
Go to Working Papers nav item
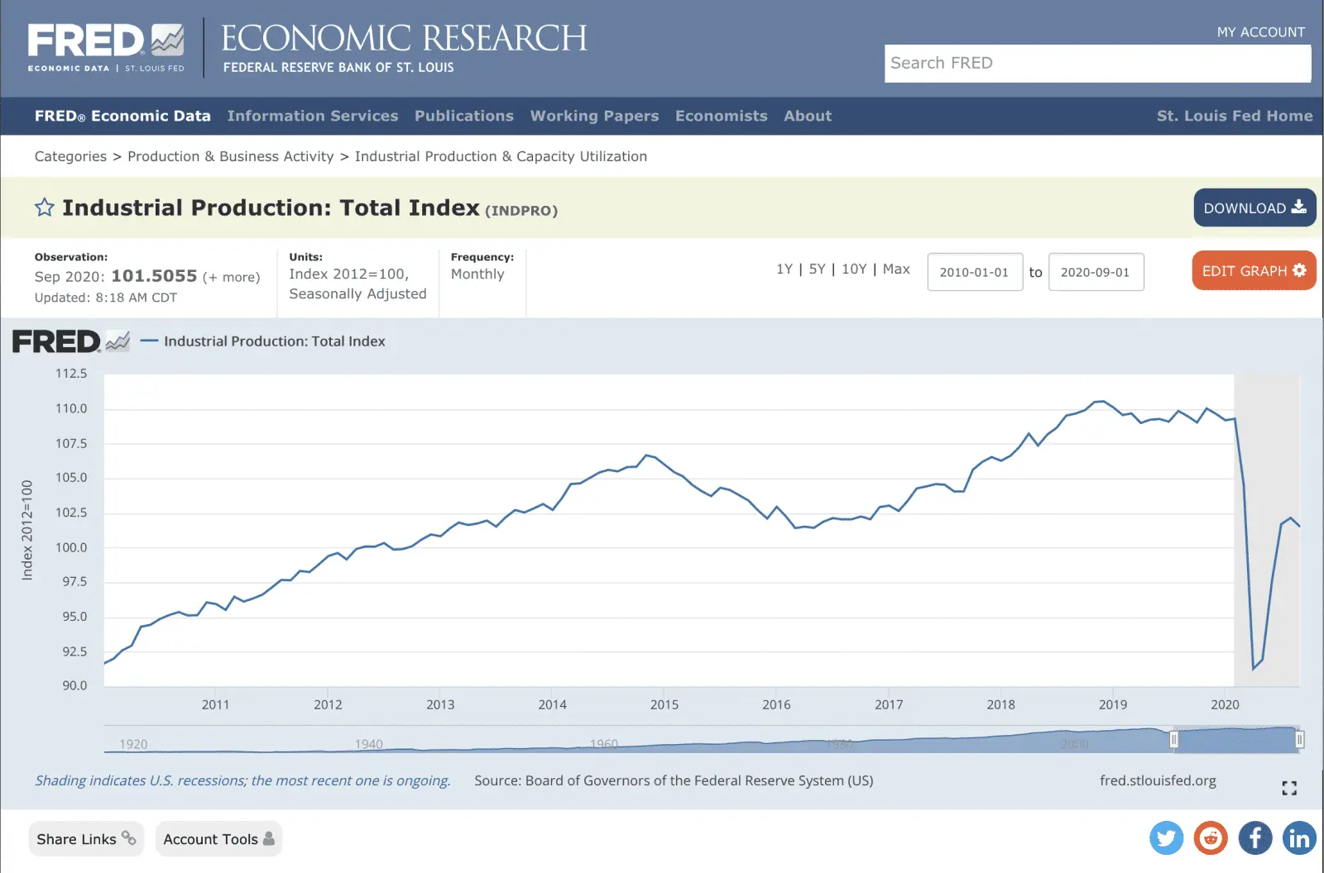click(x=594, y=116)
